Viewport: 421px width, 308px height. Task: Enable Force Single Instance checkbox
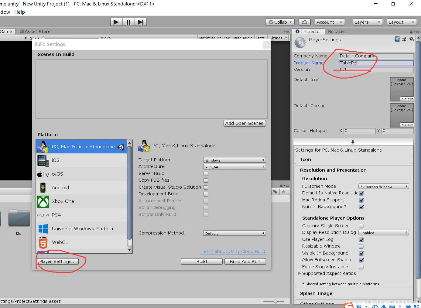[x=361, y=267]
